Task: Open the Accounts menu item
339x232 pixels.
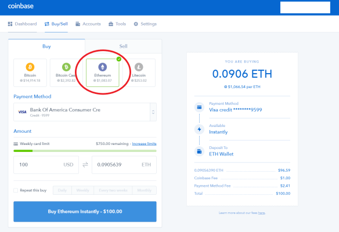Action: point(88,24)
